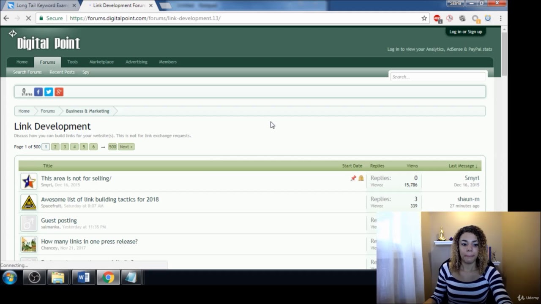Open Marketplace navigation tab
Screen dimensions: 541x304
pyautogui.click(x=101, y=62)
